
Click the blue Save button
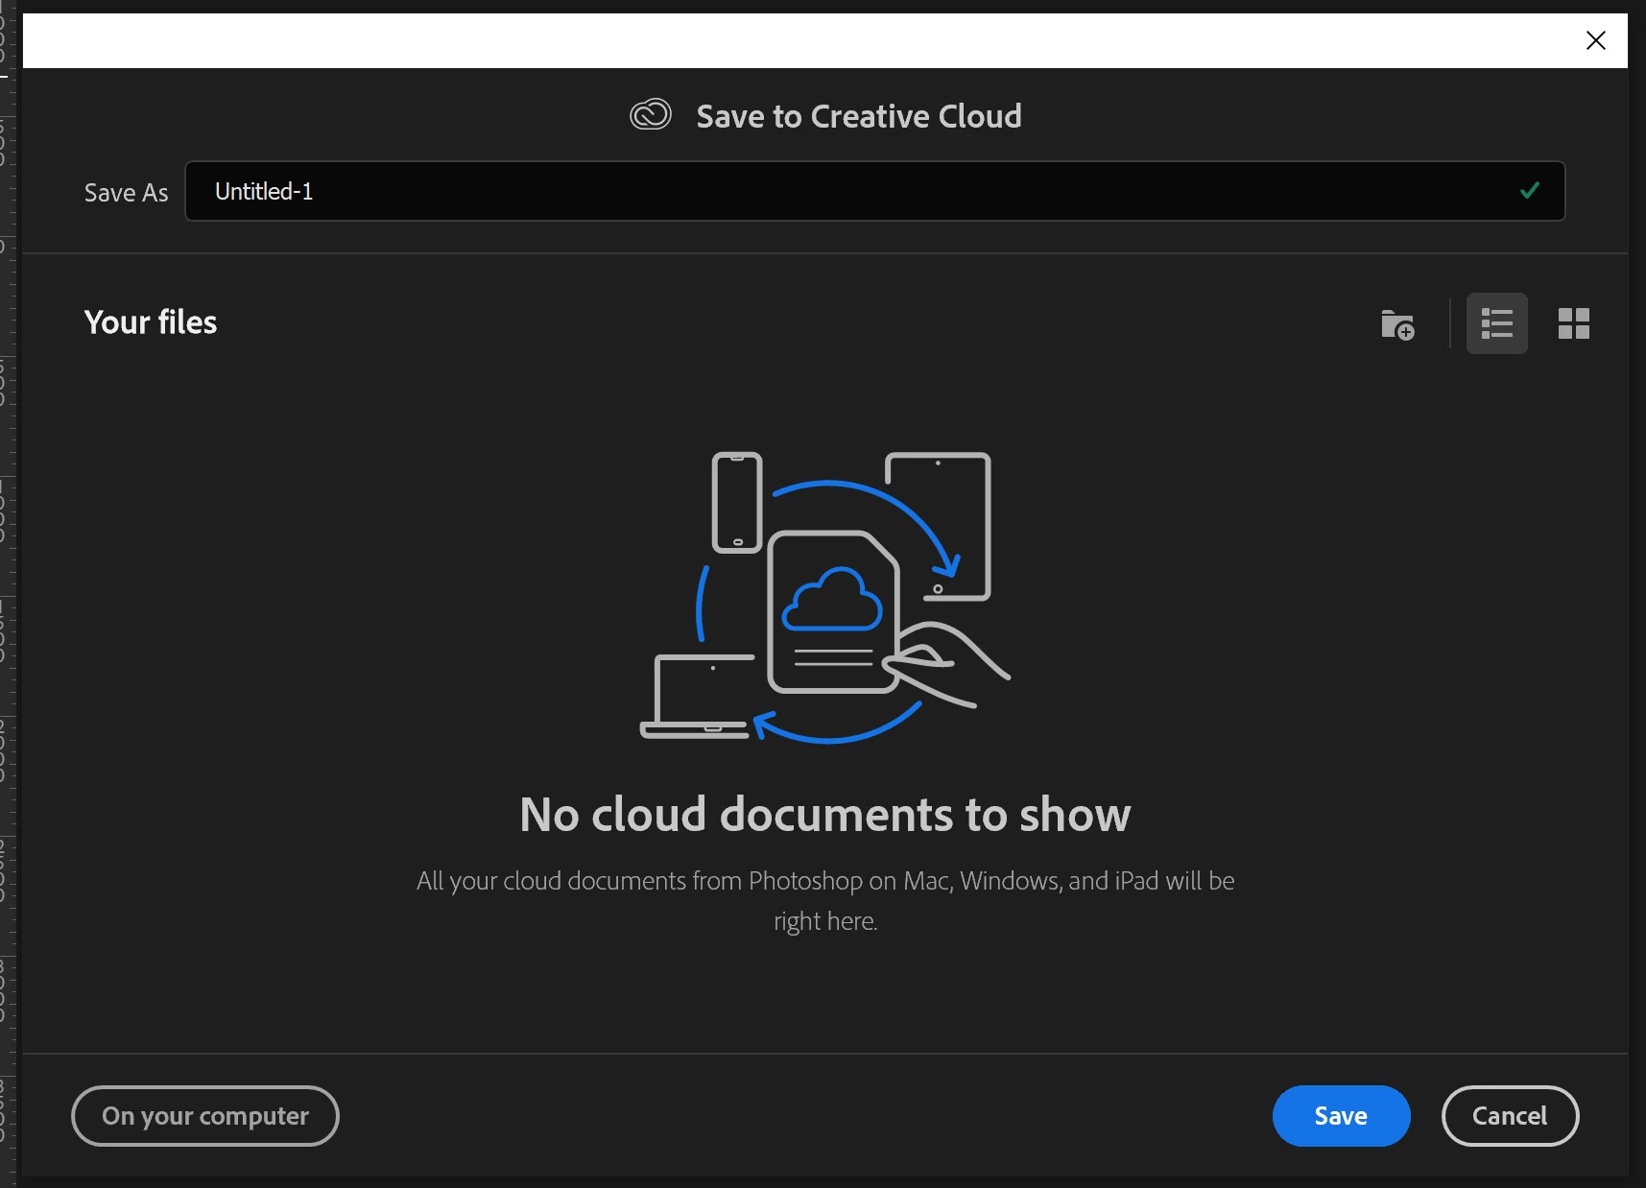pyautogui.click(x=1341, y=1115)
